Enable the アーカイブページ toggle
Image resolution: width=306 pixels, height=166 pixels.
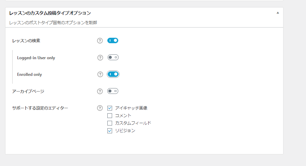click(x=113, y=91)
